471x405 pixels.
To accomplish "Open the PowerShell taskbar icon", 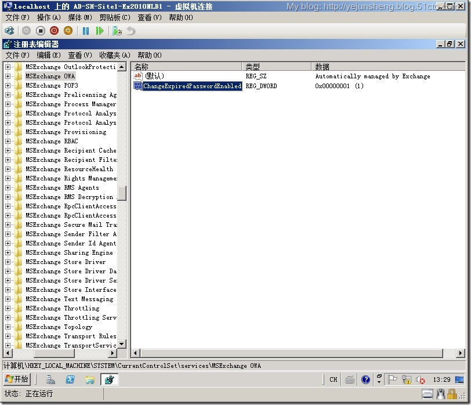I will tap(70, 380).
